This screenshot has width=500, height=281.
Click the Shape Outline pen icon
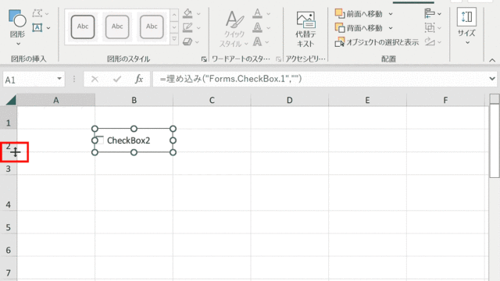click(x=187, y=28)
